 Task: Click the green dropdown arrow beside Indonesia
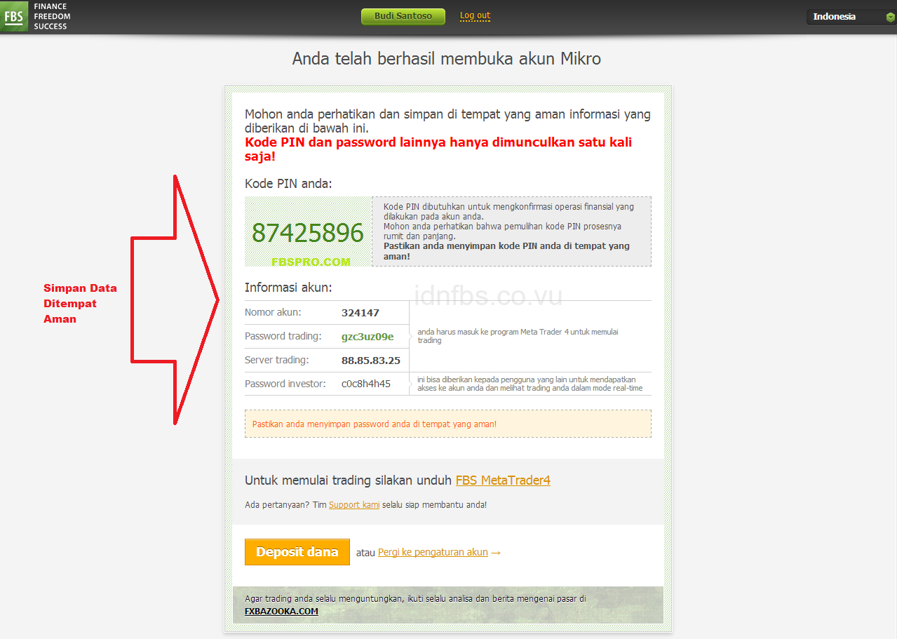[x=890, y=18]
